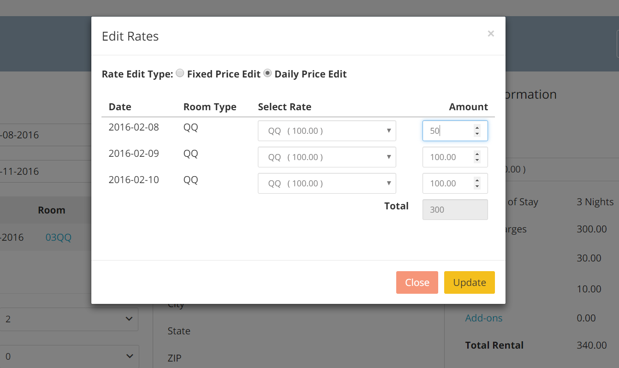This screenshot has width=619, height=368.
Task: Click the Amount column header
Action: (x=469, y=107)
